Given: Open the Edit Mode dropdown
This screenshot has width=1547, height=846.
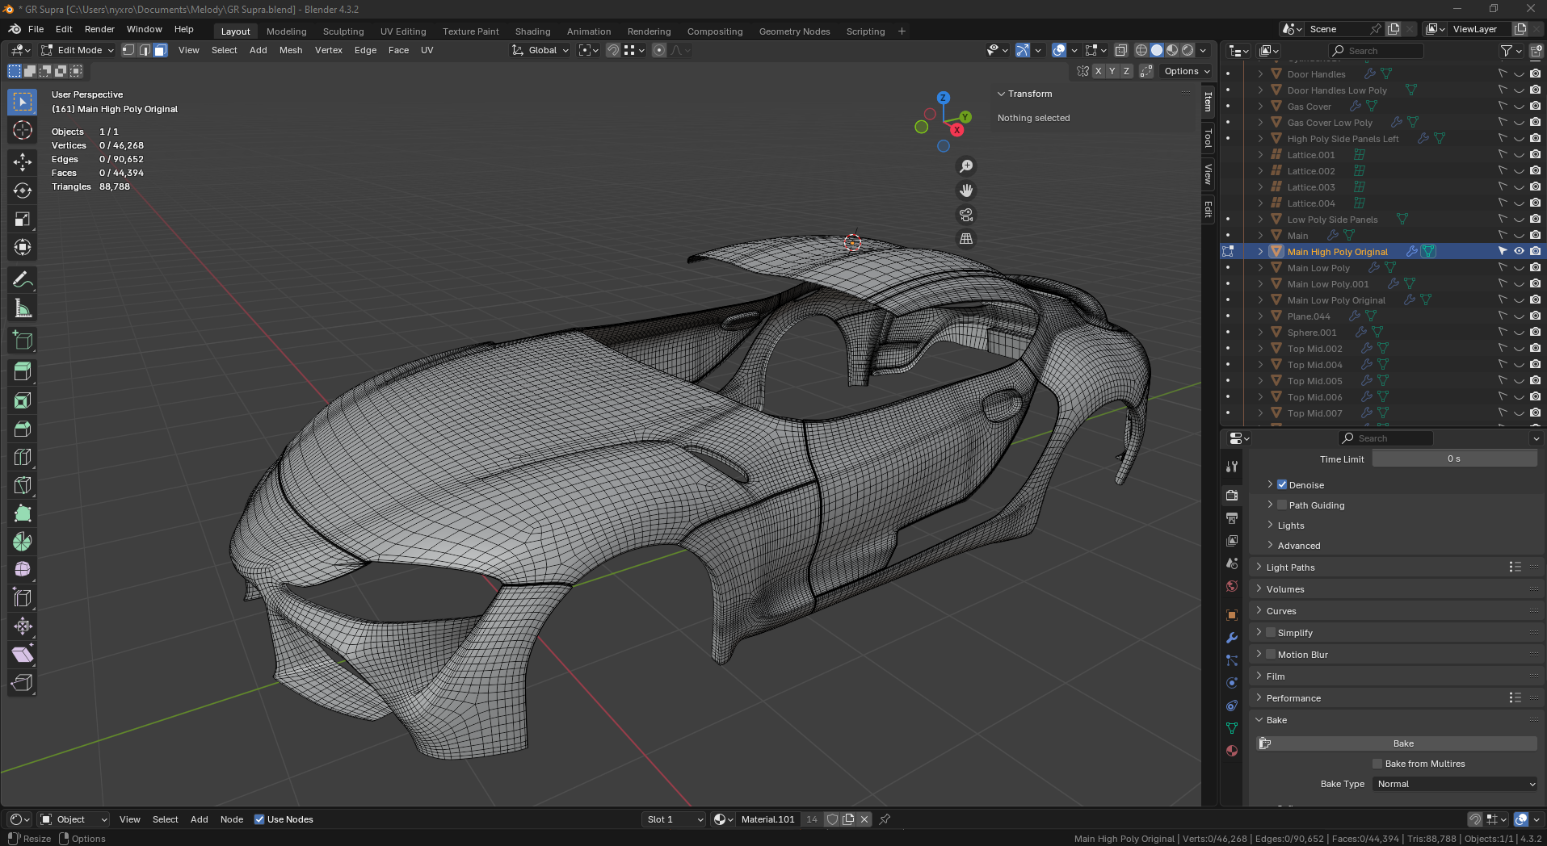Looking at the screenshot, I should tap(78, 50).
